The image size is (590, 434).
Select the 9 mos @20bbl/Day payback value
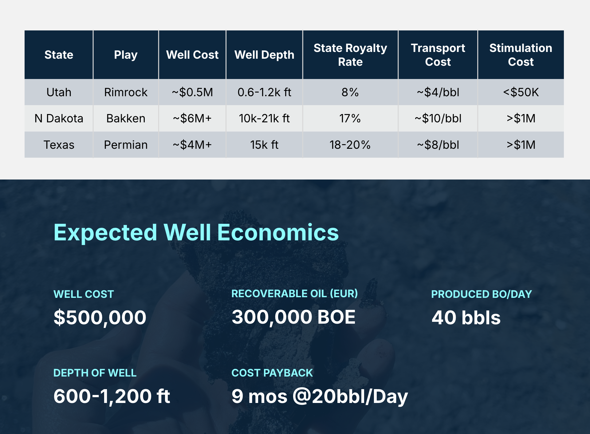(x=320, y=396)
